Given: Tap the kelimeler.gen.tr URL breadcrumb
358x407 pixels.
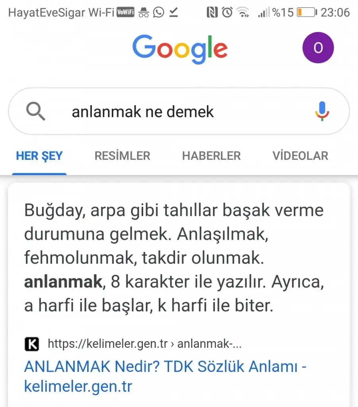Looking at the screenshot, I should coord(145,344).
